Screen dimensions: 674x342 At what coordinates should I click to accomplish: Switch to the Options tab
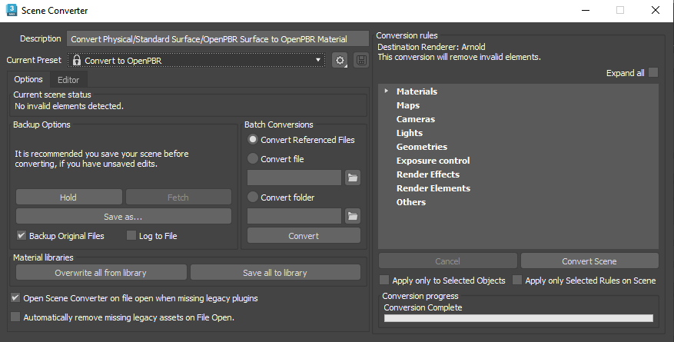28,79
